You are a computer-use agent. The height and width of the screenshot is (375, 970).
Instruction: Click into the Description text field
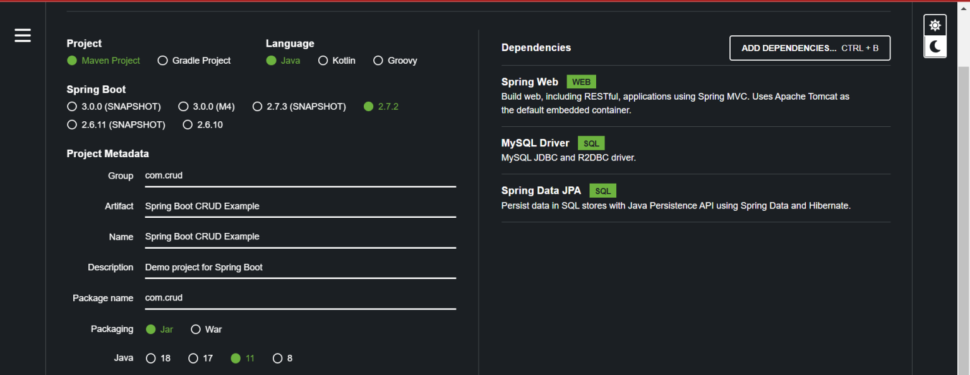coord(300,267)
